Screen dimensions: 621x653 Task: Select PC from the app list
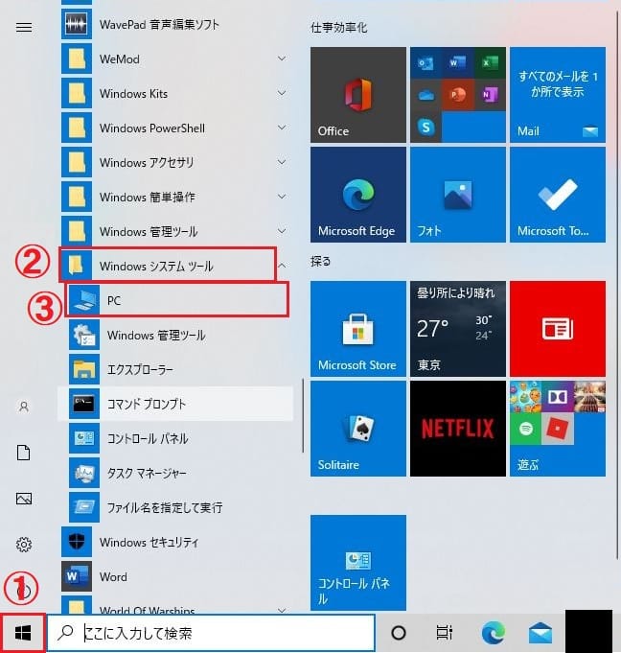114,301
